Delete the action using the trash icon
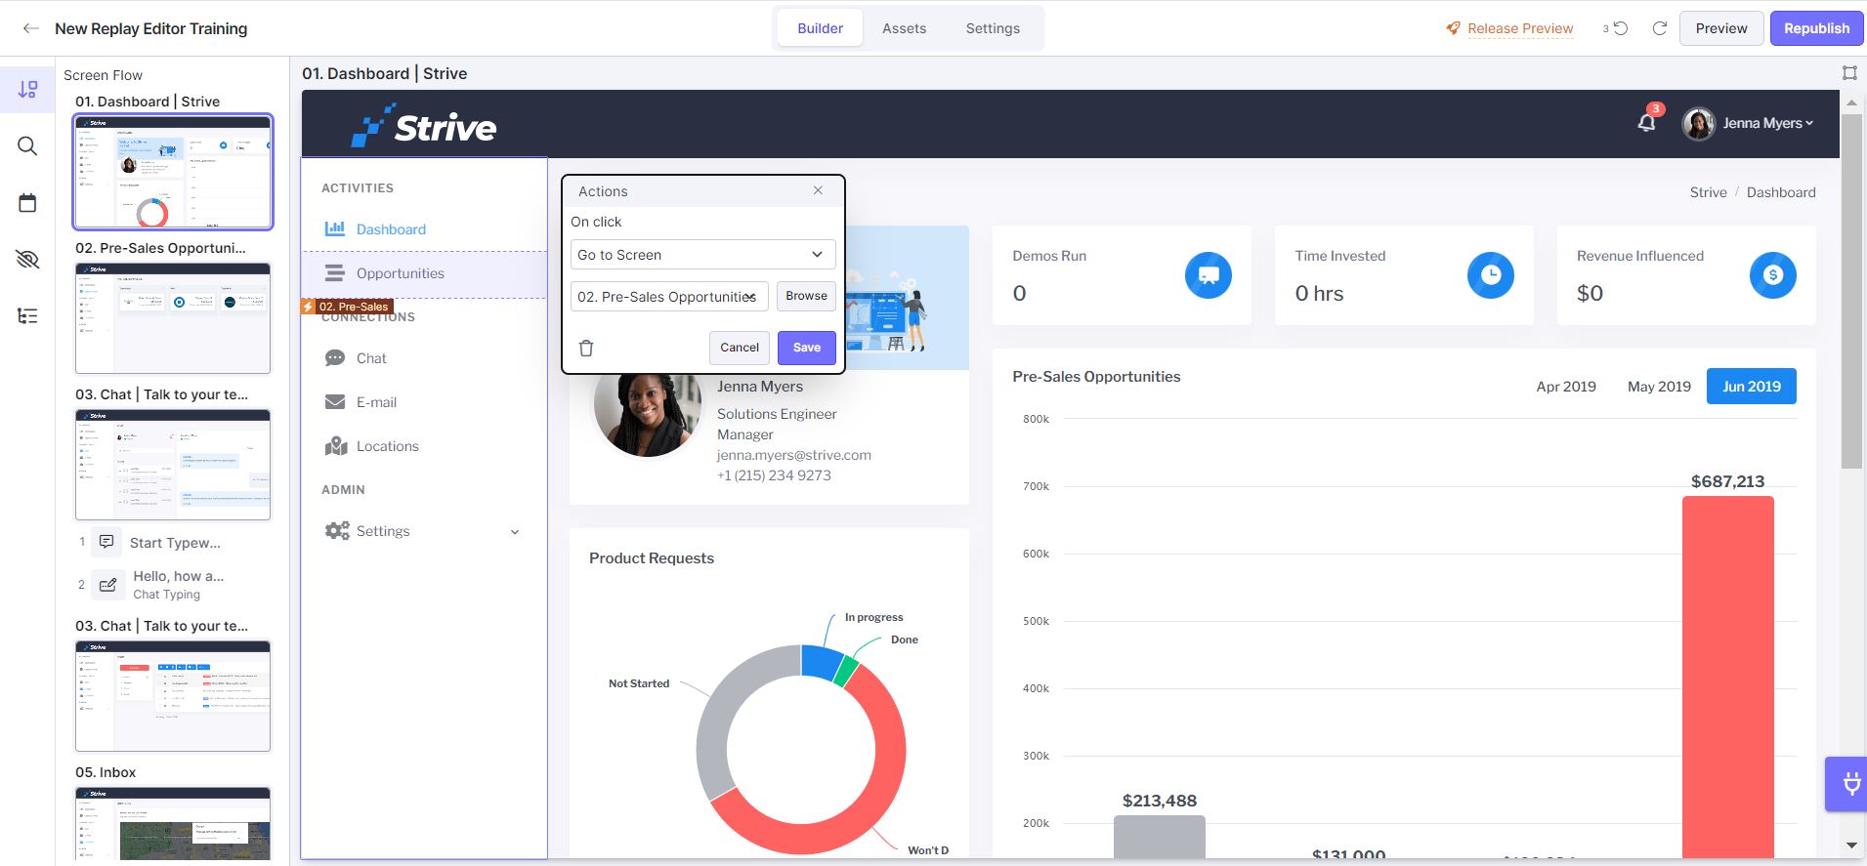This screenshot has height=866, width=1867. [x=586, y=348]
